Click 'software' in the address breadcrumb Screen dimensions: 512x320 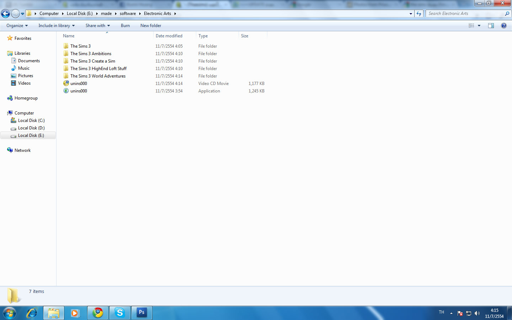point(128,14)
